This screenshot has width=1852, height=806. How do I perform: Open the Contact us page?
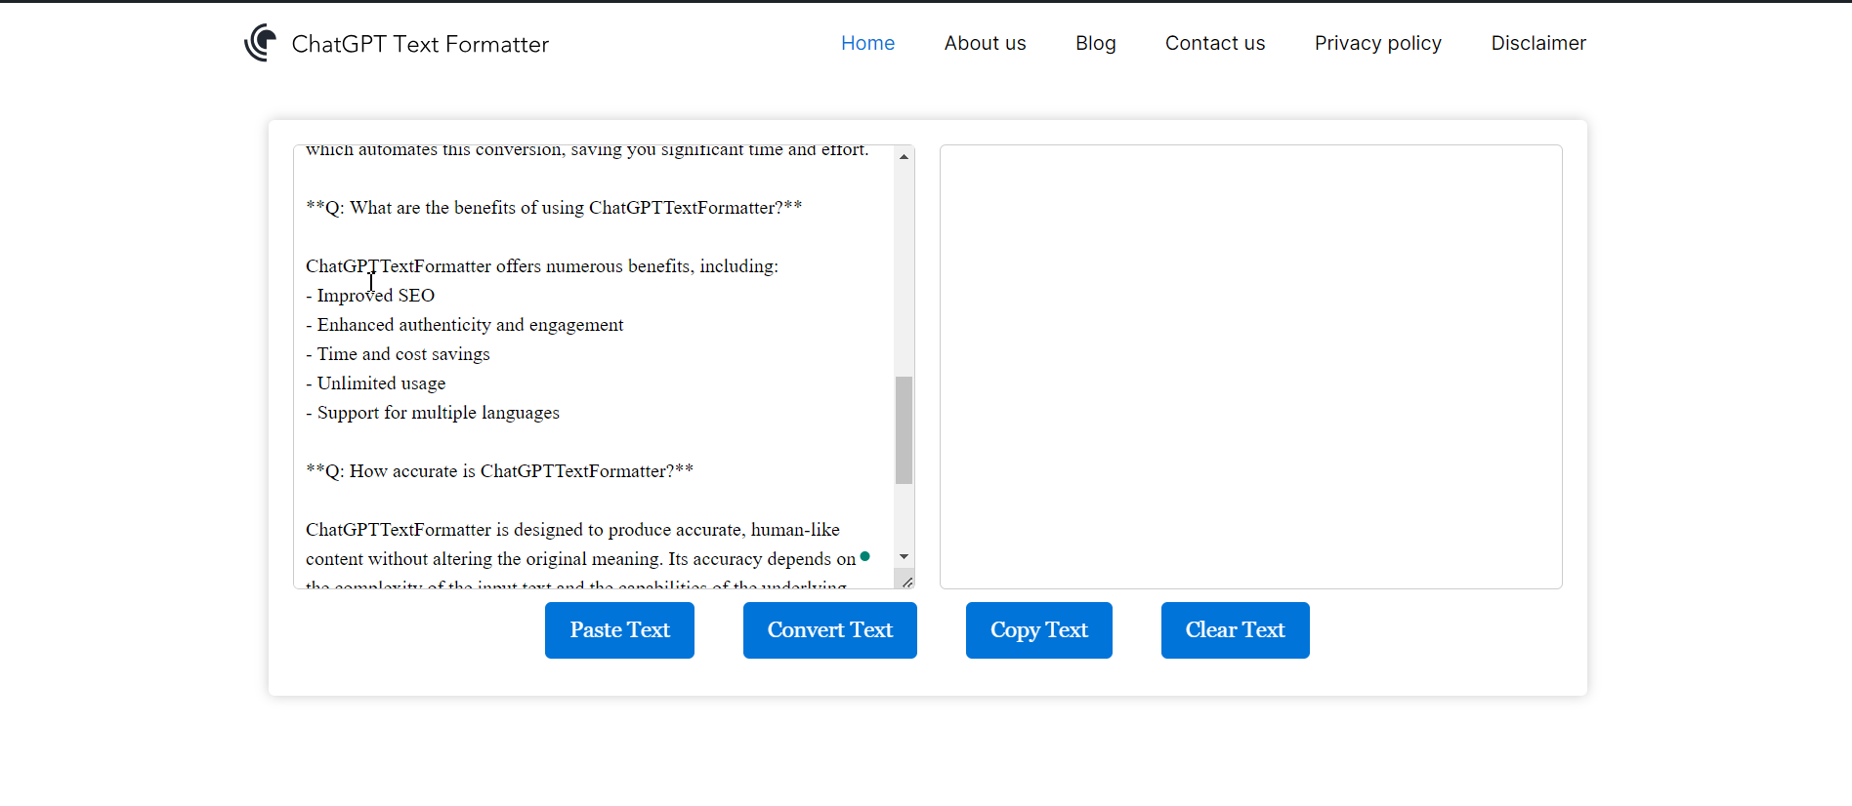1214,43
